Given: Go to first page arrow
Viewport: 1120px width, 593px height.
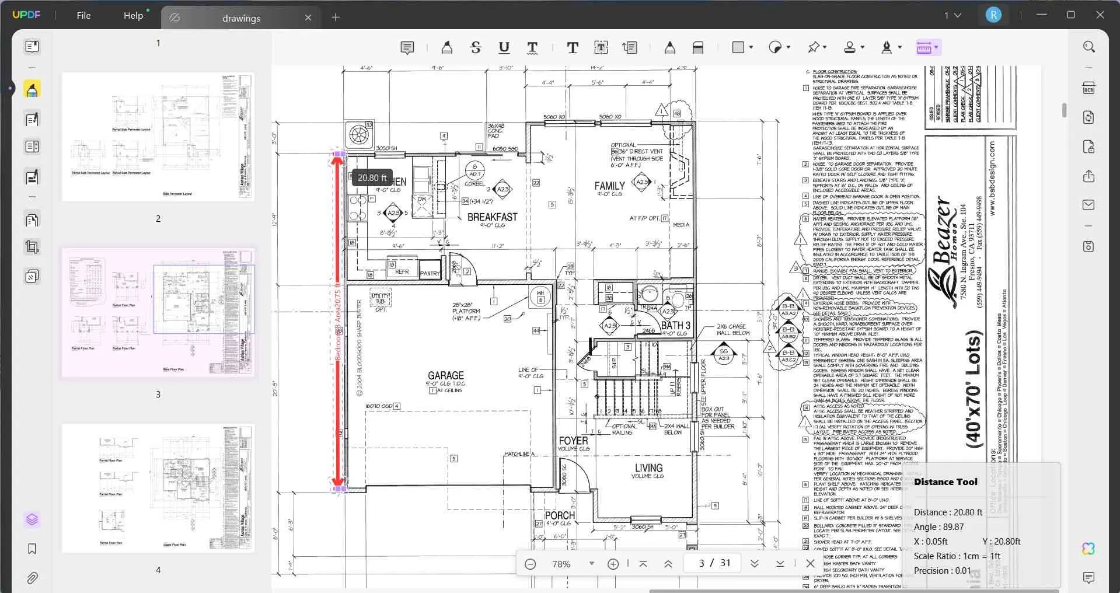Looking at the screenshot, I should 643,564.
